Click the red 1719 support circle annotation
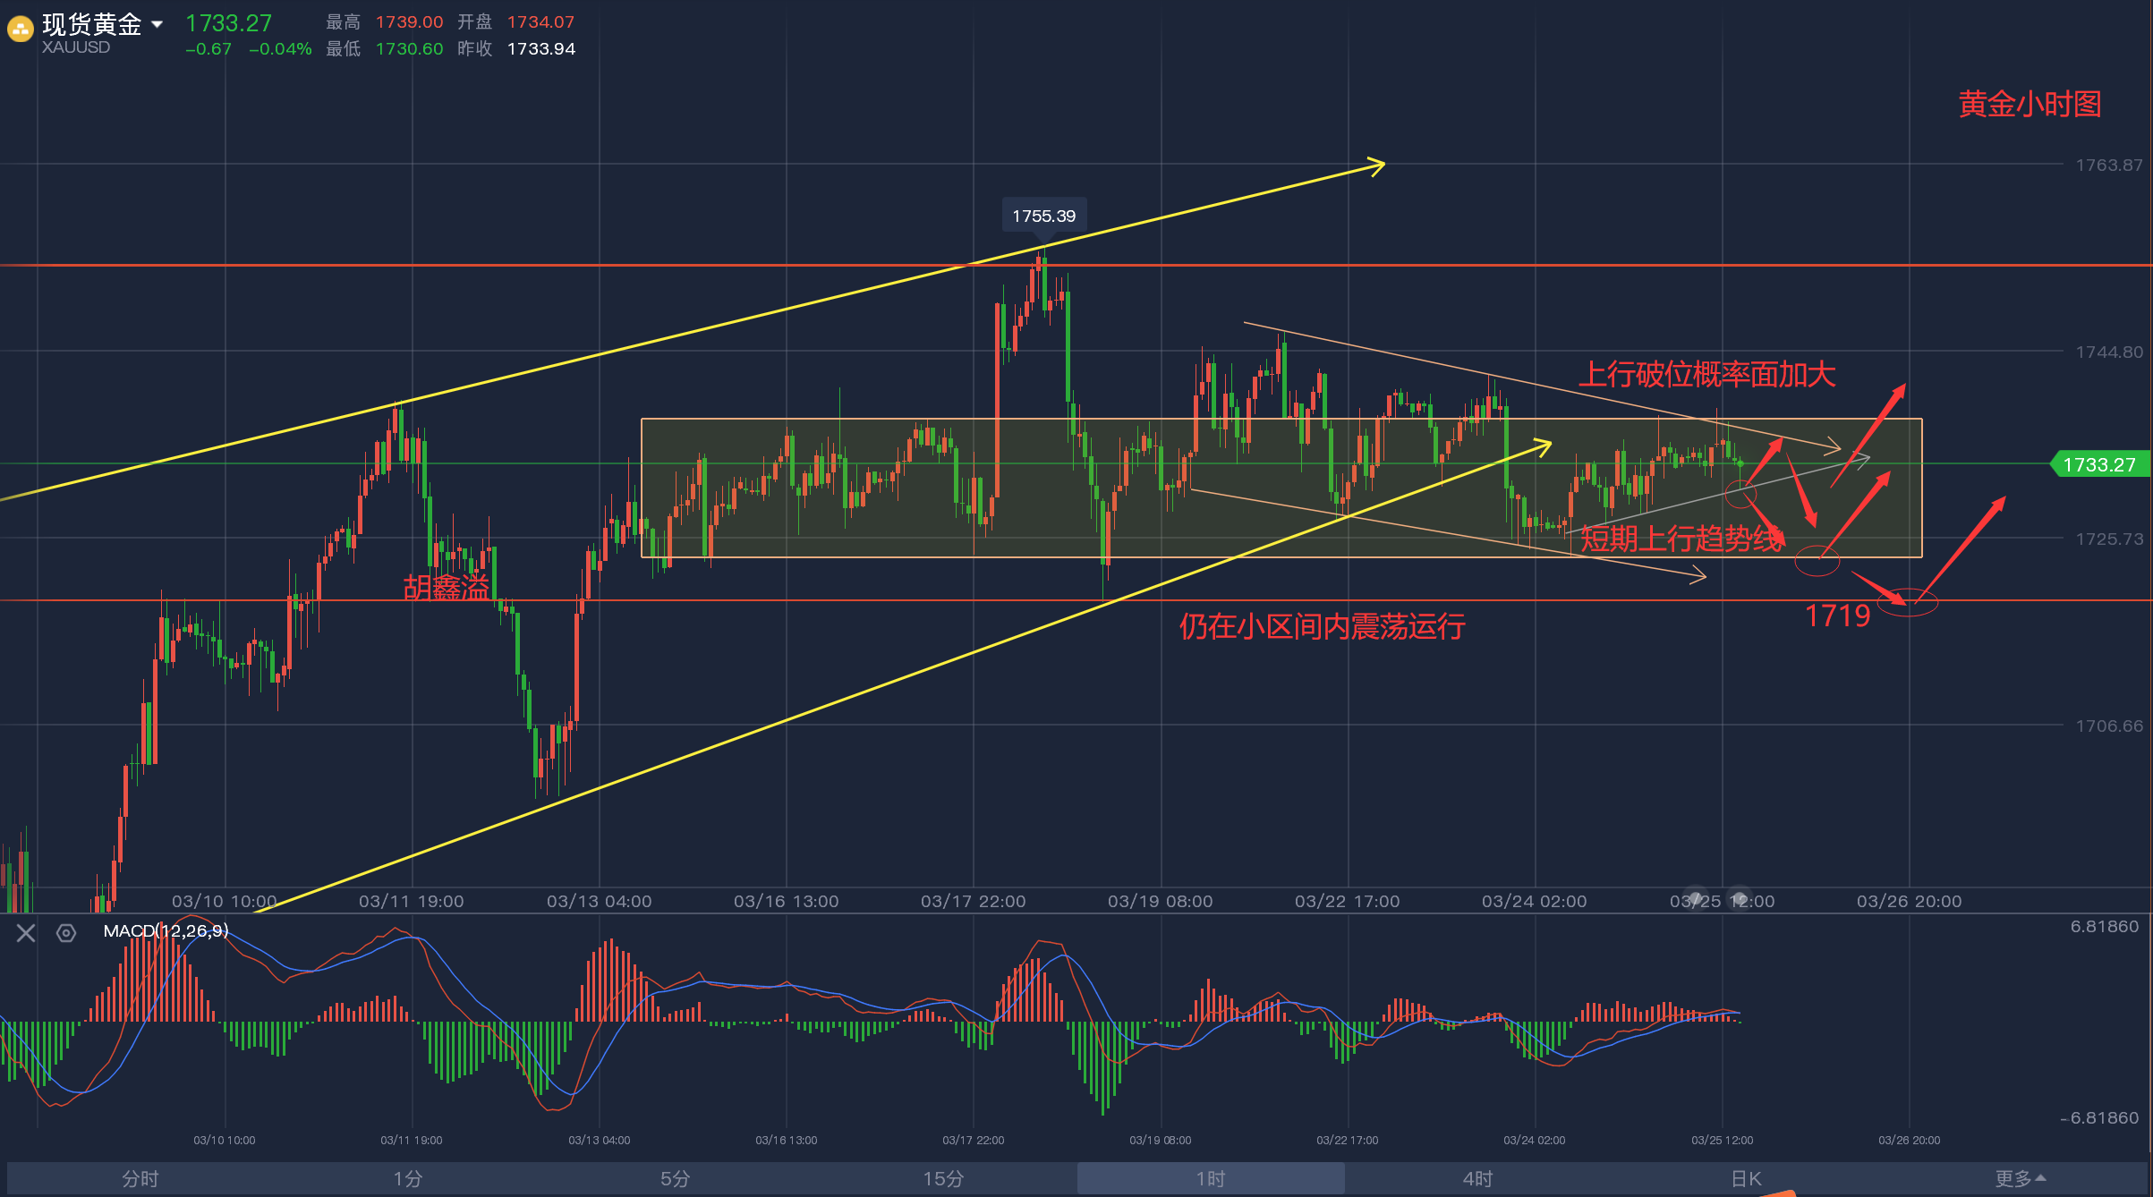Image resolution: width=2153 pixels, height=1197 pixels. (x=1907, y=602)
